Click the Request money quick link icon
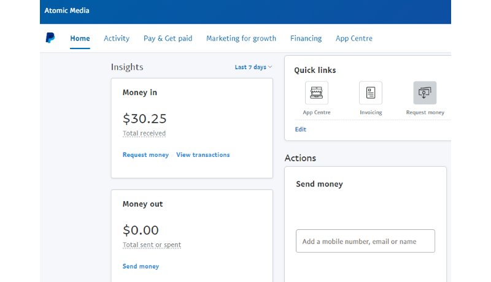 (425, 93)
